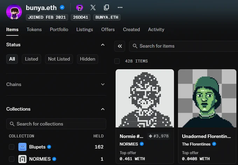Click the verified badge beside Blupets

pyautogui.click(x=49, y=147)
